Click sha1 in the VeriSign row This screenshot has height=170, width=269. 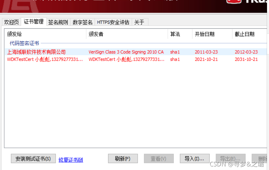click(x=175, y=52)
